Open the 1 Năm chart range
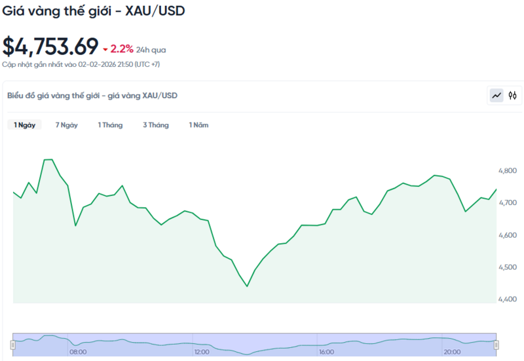The width and height of the screenshot is (524, 361). [198, 125]
